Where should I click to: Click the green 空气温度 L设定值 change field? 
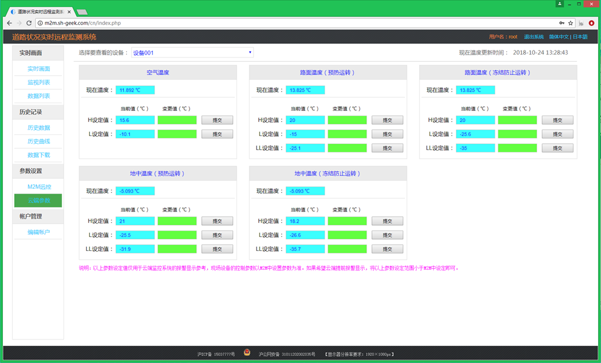[177, 134]
